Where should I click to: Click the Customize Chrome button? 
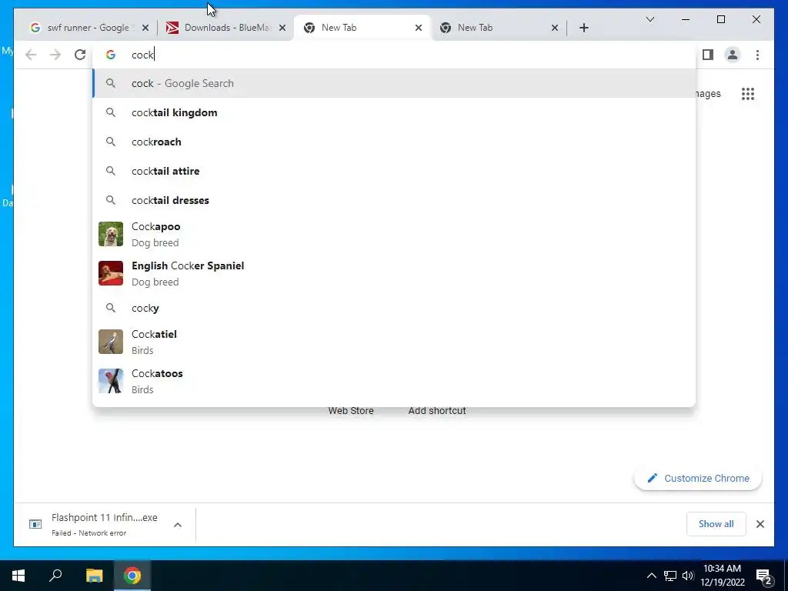(x=698, y=479)
